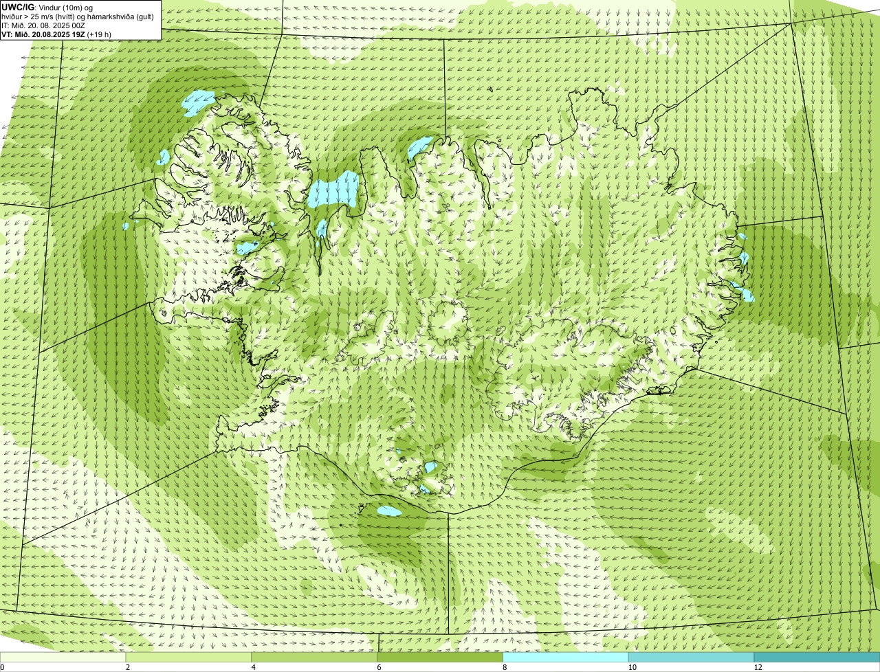The image size is (880, 672).
Task: Click the '8' label on the color scale
Action: (x=505, y=667)
